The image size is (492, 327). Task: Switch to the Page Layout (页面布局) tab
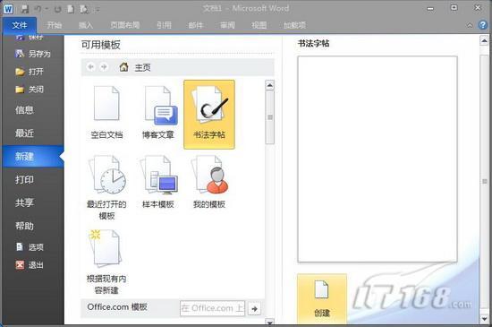[125, 25]
